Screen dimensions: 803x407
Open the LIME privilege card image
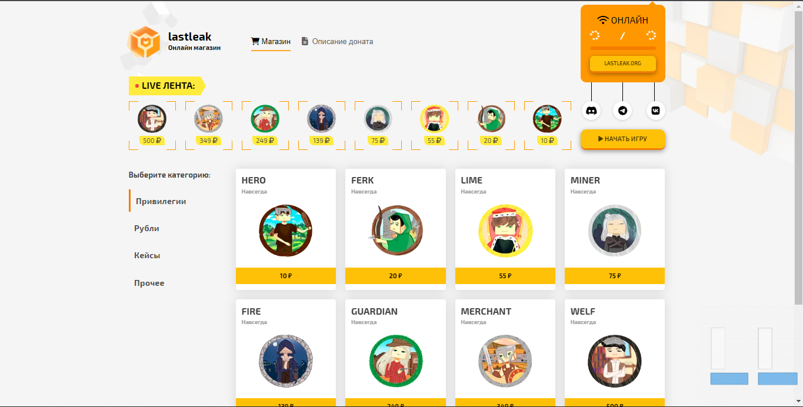click(x=505, y=231)
